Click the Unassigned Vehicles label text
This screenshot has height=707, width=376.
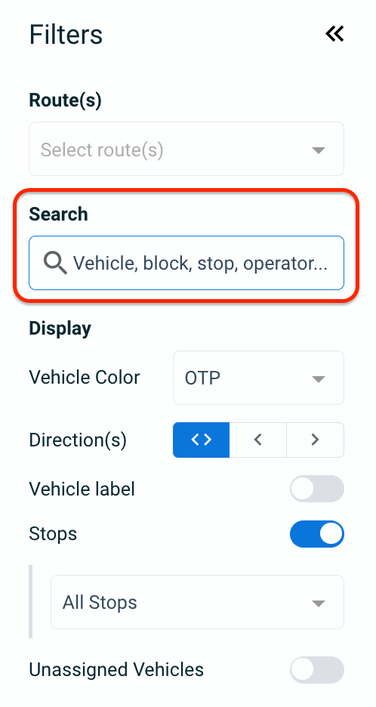click(x=116, y=670)
